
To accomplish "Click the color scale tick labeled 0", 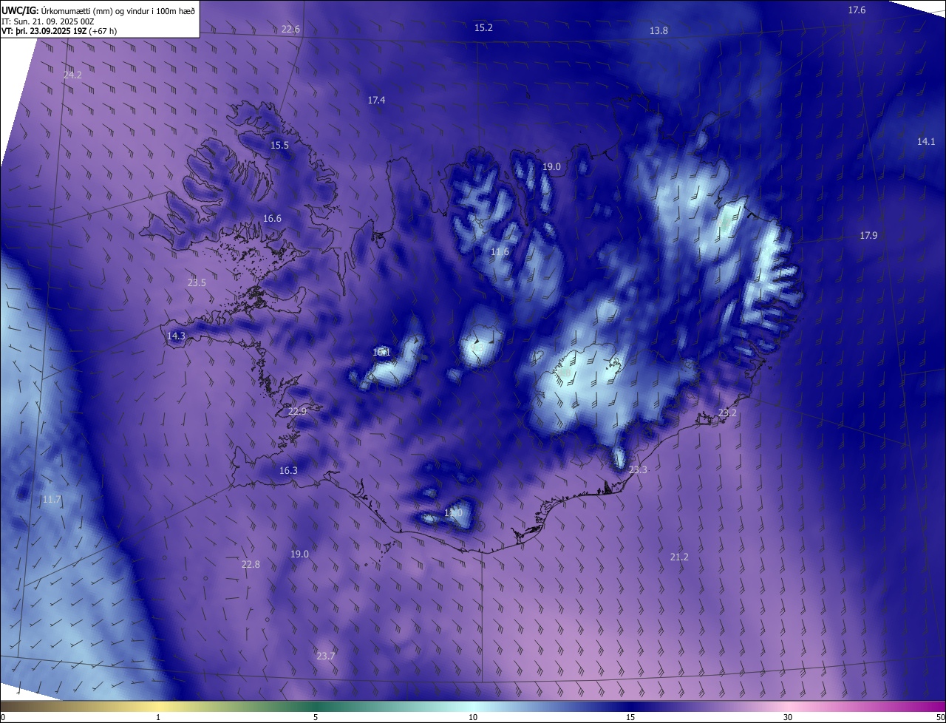I will pyautogui.click(x=3, y=717).
